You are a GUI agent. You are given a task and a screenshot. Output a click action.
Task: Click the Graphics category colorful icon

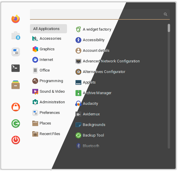[35, 49]
